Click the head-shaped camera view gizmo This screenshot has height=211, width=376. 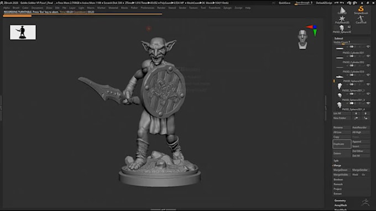pyautogui.click(x=302, y=40)
